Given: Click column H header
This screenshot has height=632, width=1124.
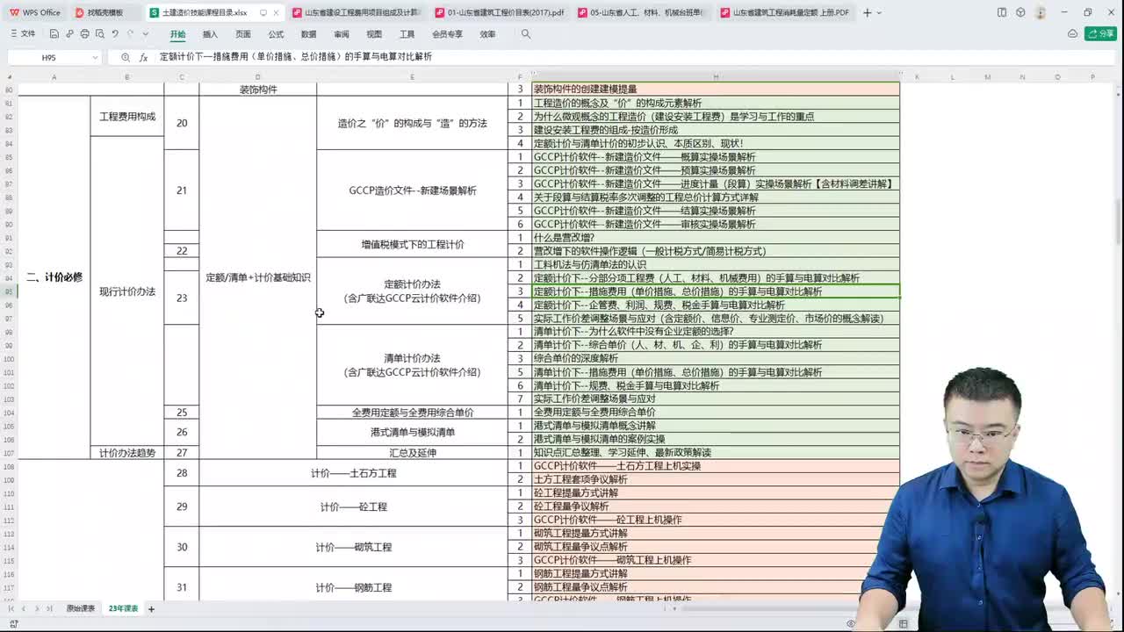Looking at the screenshot, I should [x=716, y=77].
